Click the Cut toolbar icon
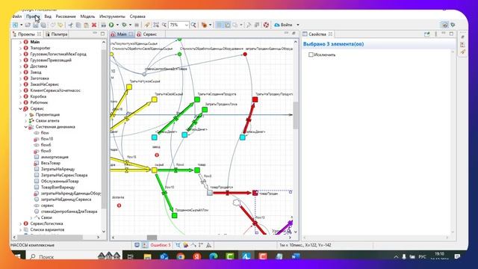 click(71, 25)
